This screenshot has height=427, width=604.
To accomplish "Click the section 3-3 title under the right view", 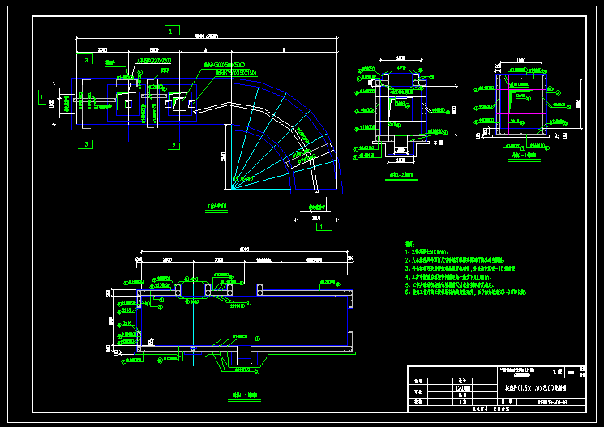I will click(524, 156).
